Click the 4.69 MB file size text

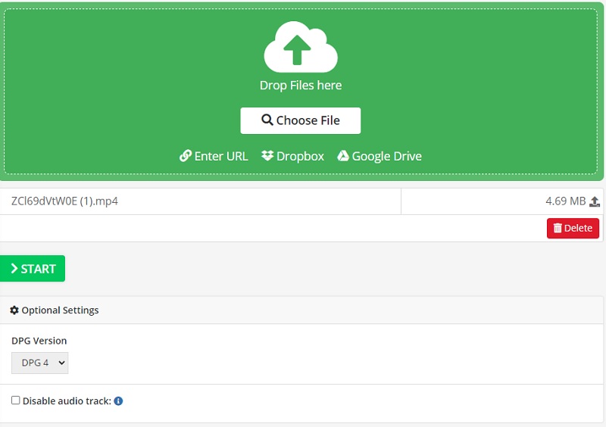click(565, 201)
